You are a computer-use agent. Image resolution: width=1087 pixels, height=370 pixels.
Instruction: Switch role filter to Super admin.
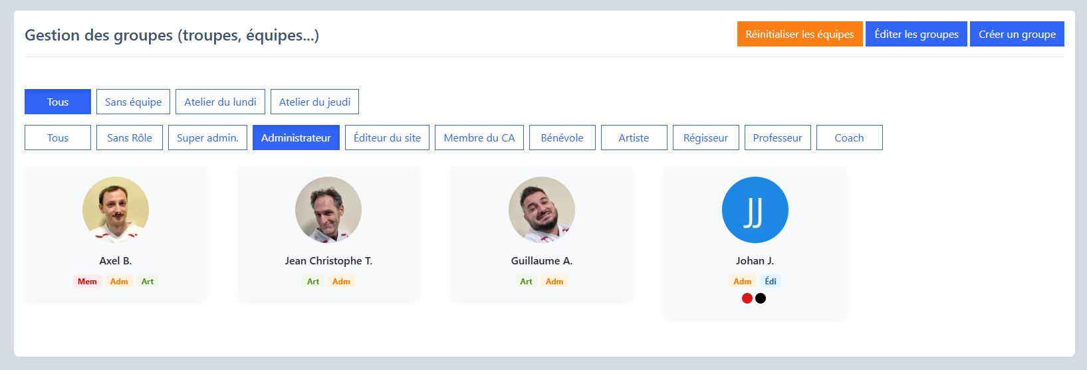click(x=207, y=138)
